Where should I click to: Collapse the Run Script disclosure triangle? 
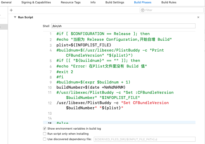point(15,17)
